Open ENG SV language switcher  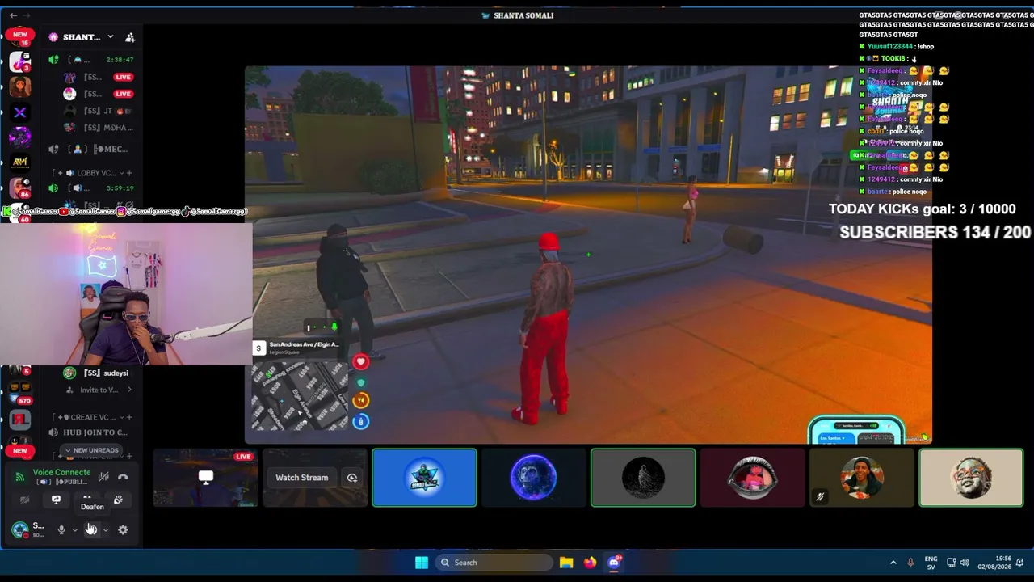[931, 563]
